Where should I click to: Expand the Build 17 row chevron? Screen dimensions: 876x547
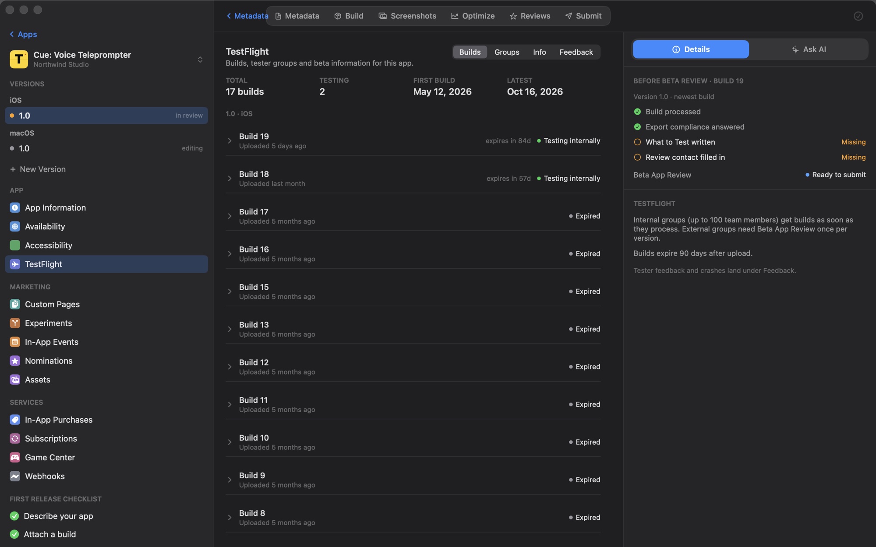click(x=230, y=216)
